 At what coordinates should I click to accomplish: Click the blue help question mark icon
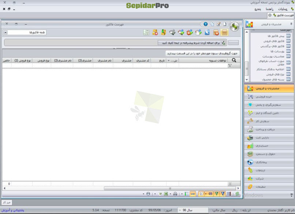coord(205,24)
